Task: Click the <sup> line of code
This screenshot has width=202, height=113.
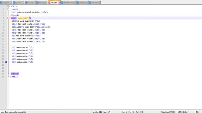Action: [x=28, y=33]
